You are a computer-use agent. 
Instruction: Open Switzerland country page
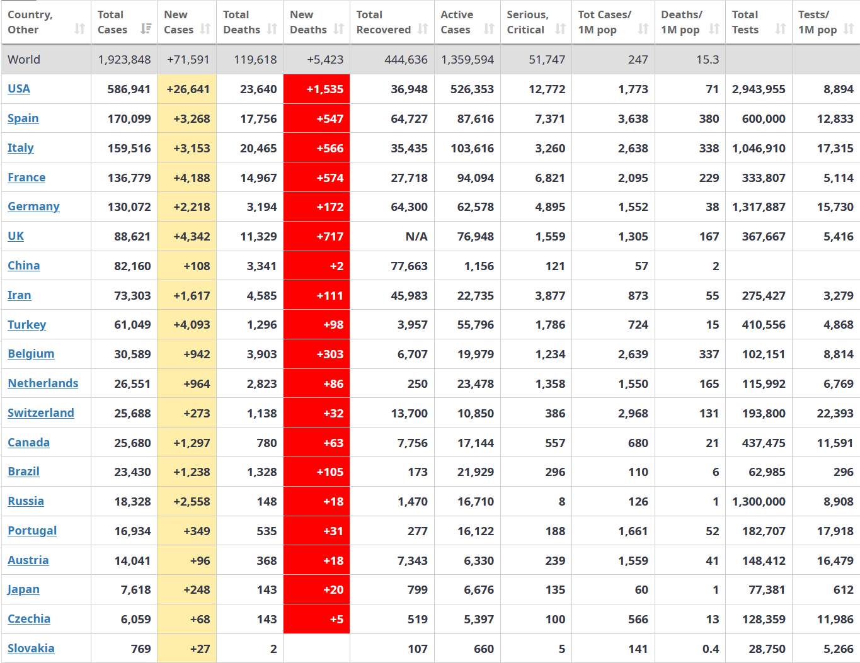tap(41, 413)
